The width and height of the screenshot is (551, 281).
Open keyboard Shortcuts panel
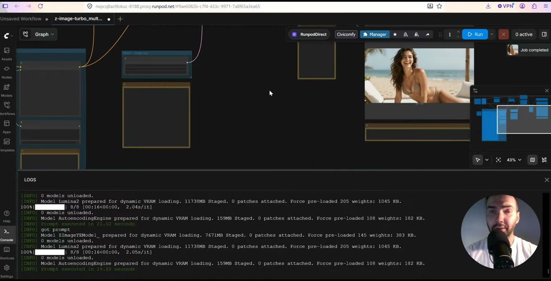tap(6, 253)
